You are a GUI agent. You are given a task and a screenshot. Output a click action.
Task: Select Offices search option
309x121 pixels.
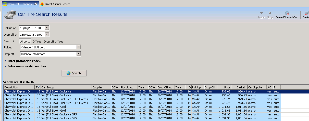click(x=37, y=41)
